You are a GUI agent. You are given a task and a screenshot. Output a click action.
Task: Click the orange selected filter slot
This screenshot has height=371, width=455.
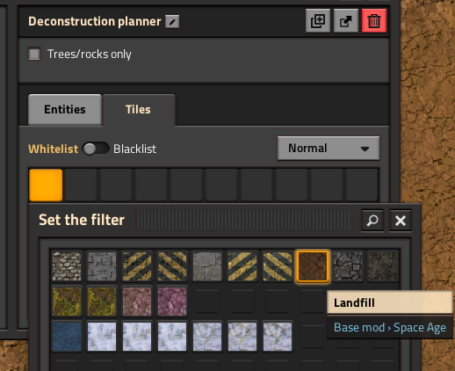click(46, 185)
